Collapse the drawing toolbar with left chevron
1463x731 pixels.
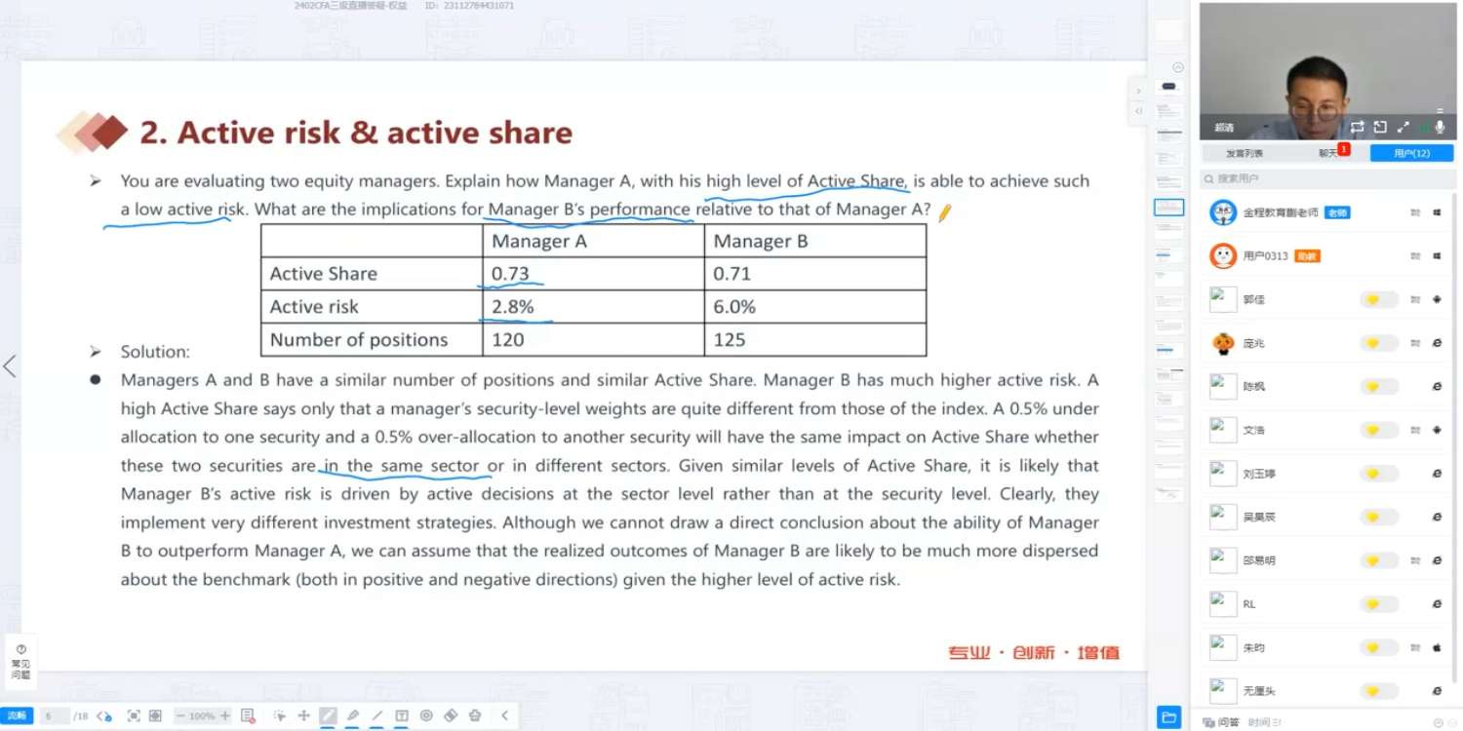(504, 715)
